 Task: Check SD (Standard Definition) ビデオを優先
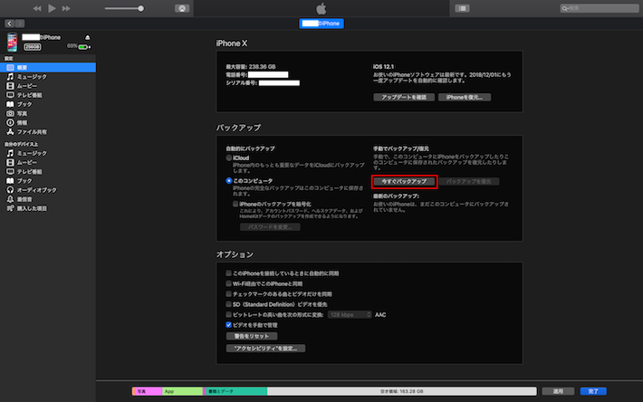228,304
